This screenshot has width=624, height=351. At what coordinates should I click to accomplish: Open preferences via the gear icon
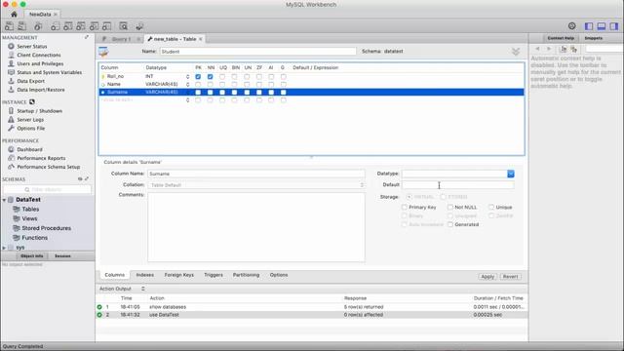[x=572, y=26]
